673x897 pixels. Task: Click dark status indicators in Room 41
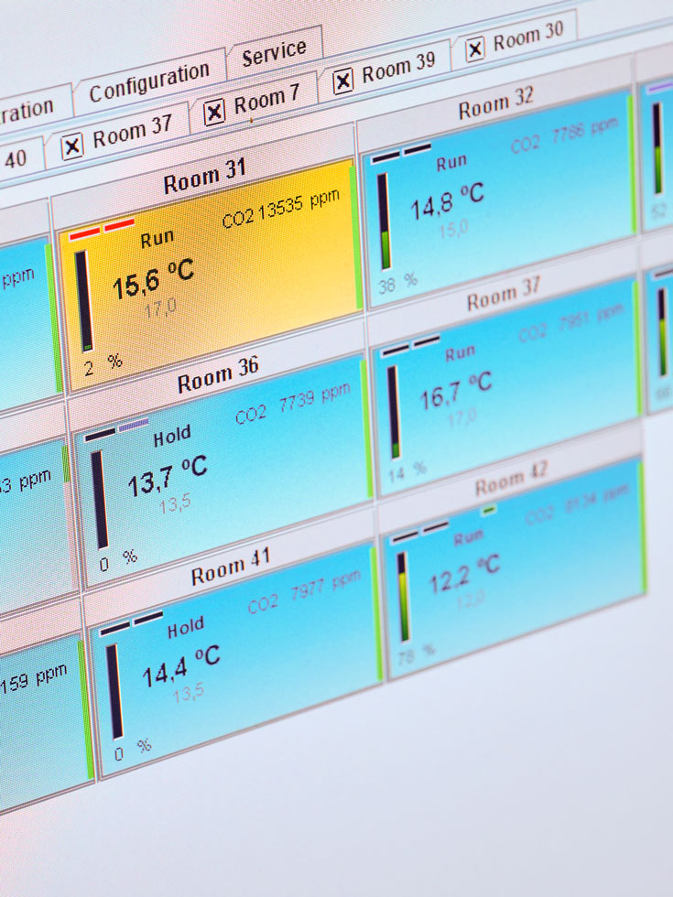pyautogui.click(x=131, y=623)
